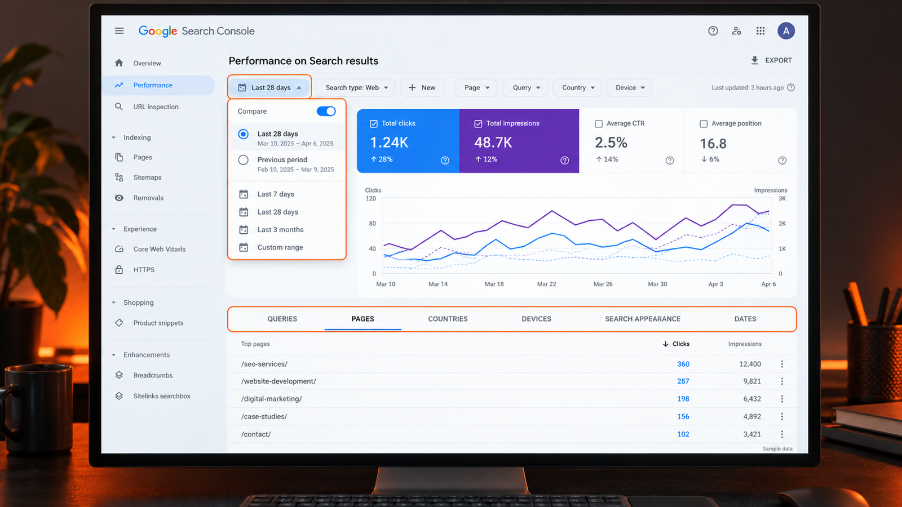Switch to the COUNTRIES tab

(x=448, y=319)
